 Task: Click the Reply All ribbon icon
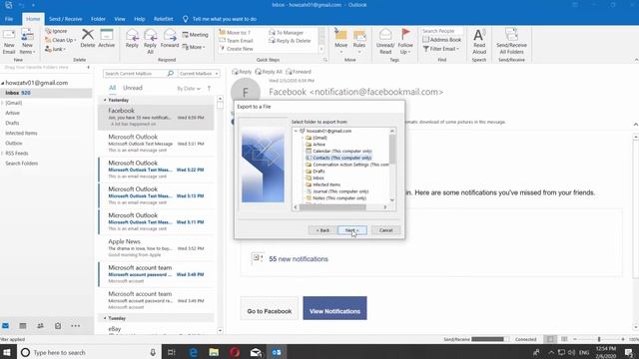coord(151,41)
